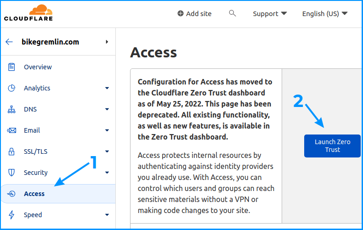Click the back arrow beside bikegremlin.com
This screenshot has width=363, height=230.
coord(9,42)
